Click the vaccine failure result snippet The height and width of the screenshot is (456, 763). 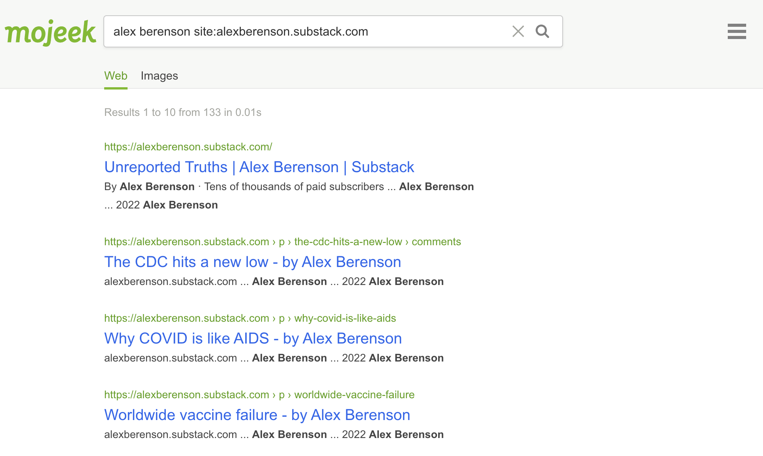pyautogui.click(x=274, y=435)
